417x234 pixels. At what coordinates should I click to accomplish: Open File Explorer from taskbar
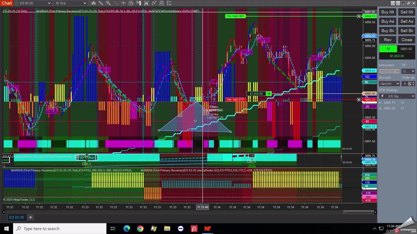tap(167, 228)
